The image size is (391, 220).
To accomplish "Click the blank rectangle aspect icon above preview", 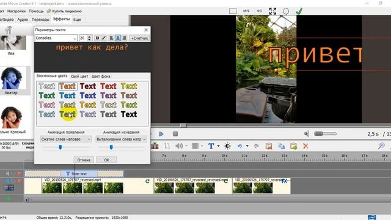I will [x=233, y=11].
